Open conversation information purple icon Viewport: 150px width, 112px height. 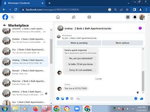click(x=140, y=28)
